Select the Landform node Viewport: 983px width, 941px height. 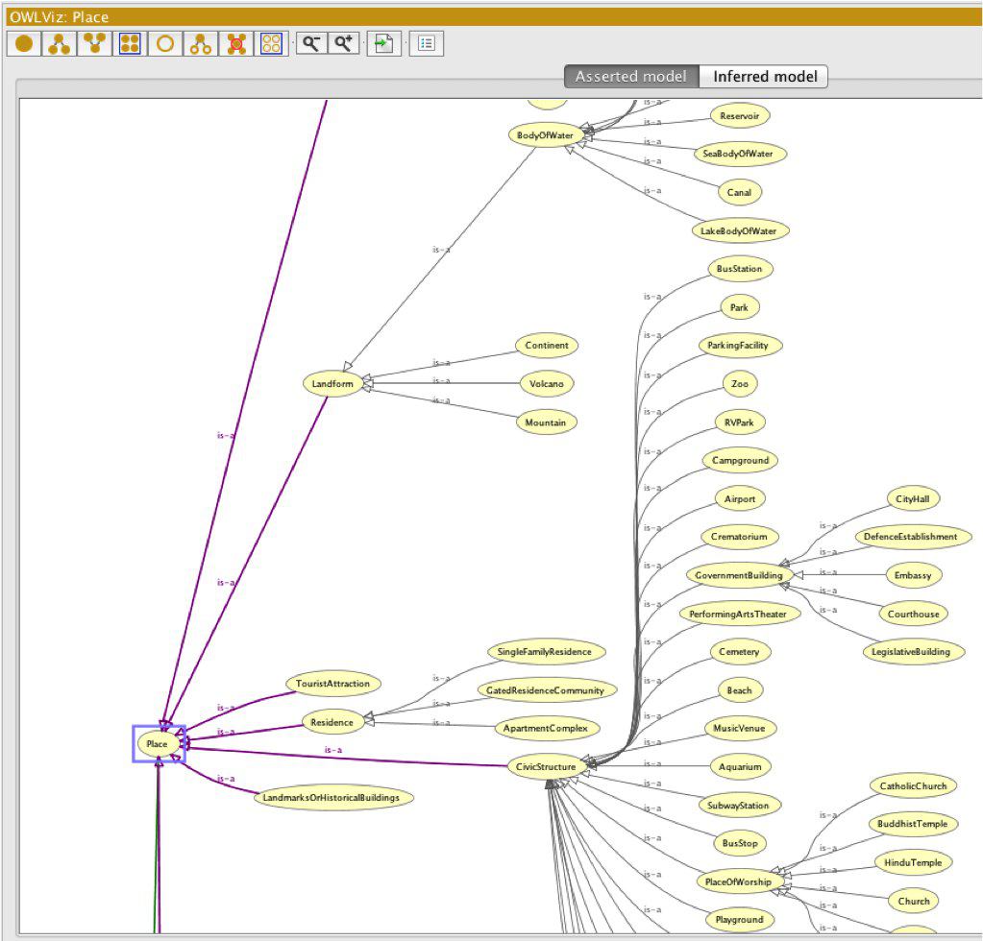coord(332,383)
